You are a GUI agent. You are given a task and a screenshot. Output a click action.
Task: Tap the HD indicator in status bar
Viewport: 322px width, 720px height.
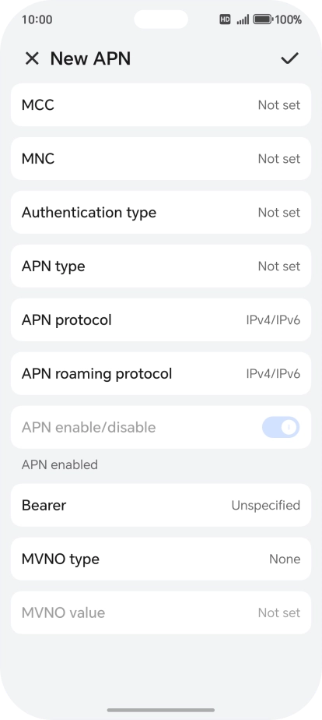tap(225, 19)
